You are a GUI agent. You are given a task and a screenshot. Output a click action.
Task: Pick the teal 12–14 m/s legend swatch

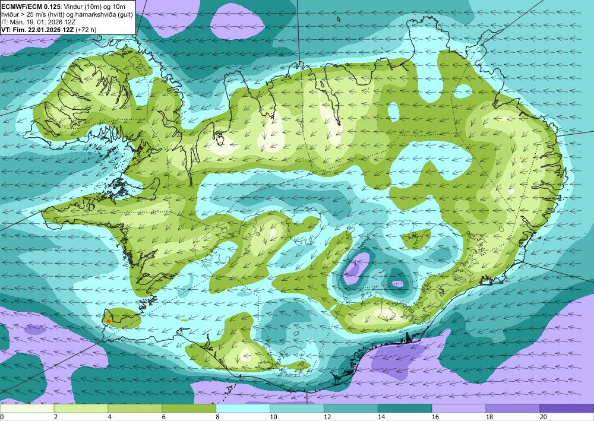[x=351, y=408]
